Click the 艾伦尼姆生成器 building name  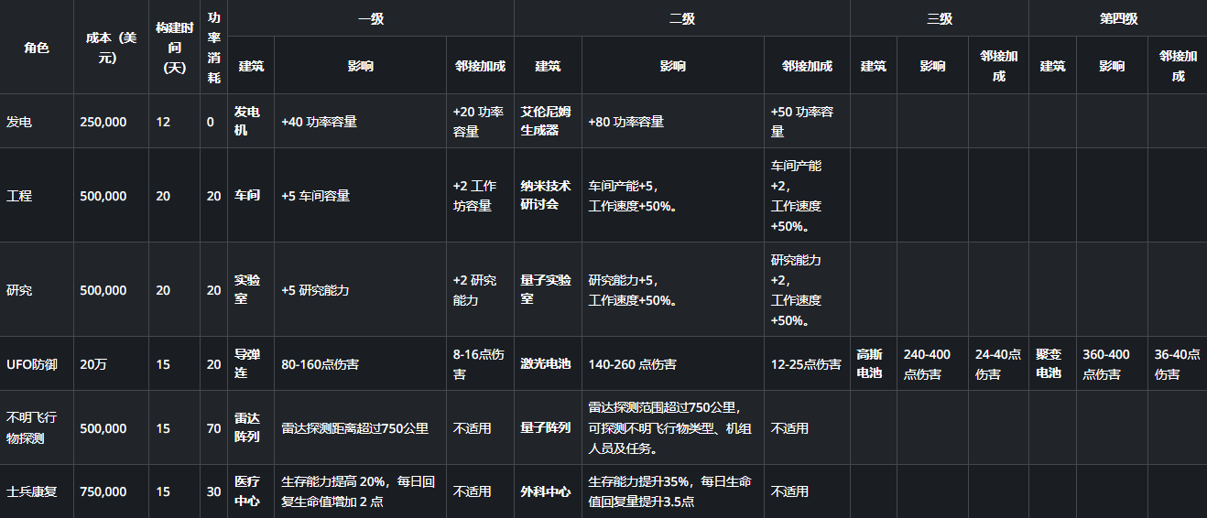(546, 121)
